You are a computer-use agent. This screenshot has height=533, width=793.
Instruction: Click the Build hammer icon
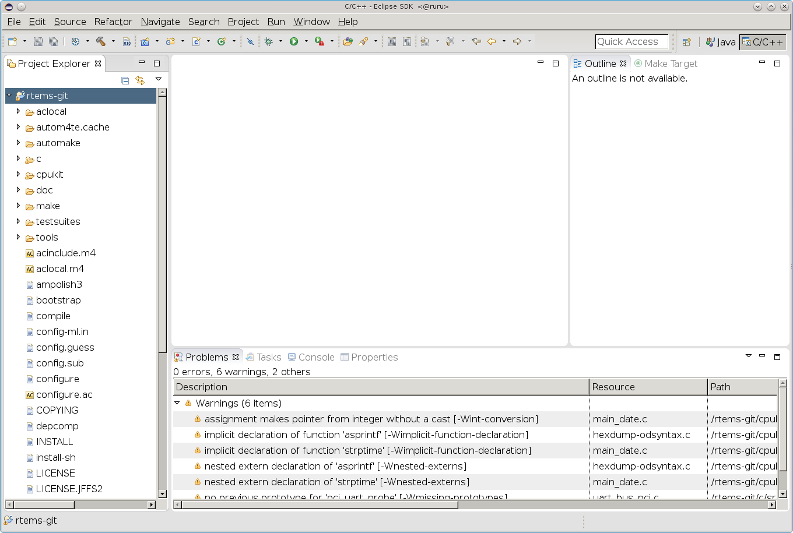(x=100, y=42)
